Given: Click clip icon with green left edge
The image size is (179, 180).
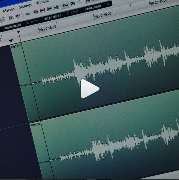Looking at the screenshot, I should click(x=56, y=7).
